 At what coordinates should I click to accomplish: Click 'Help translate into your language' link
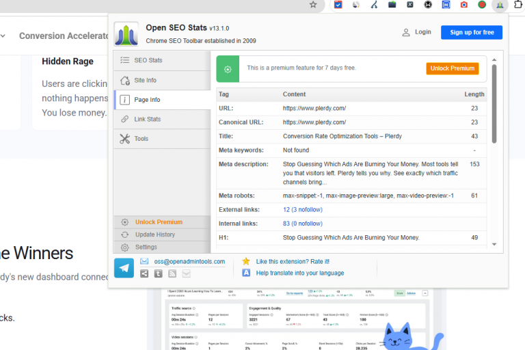tap(300, 273)
